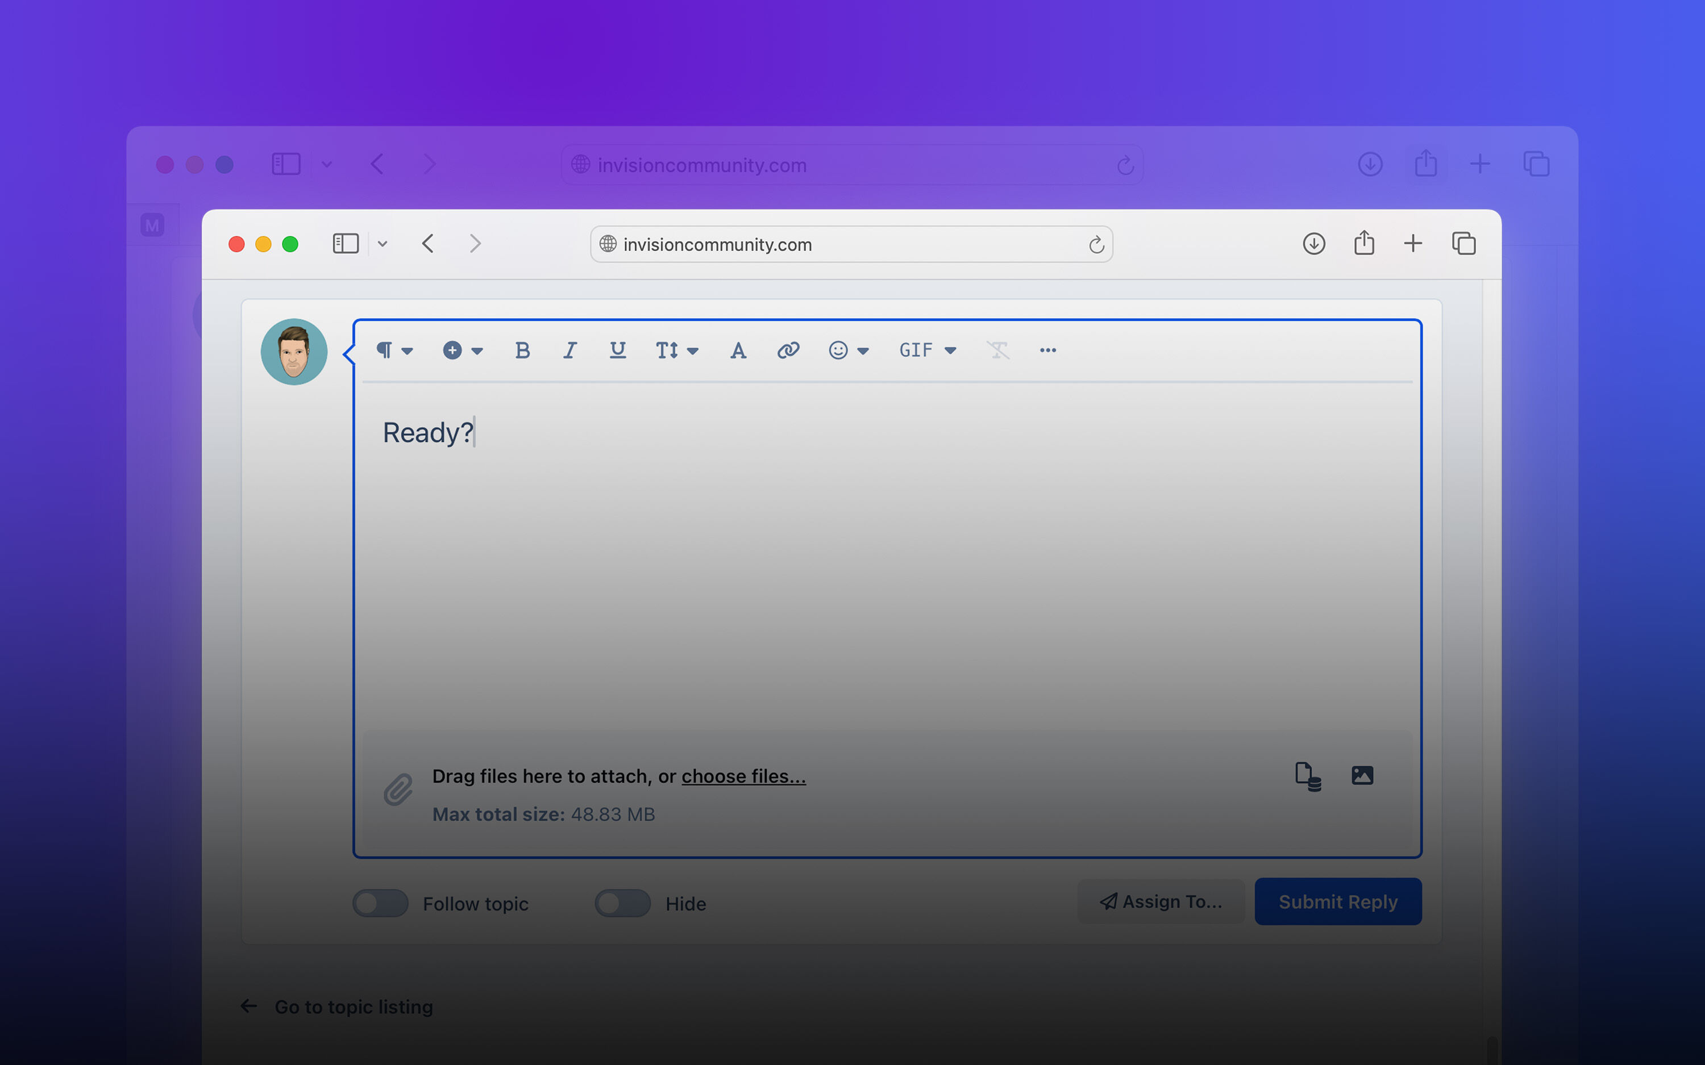
Task: Click the Underline formatting icon
Action: pyautogui.click(x=616, y=351)
